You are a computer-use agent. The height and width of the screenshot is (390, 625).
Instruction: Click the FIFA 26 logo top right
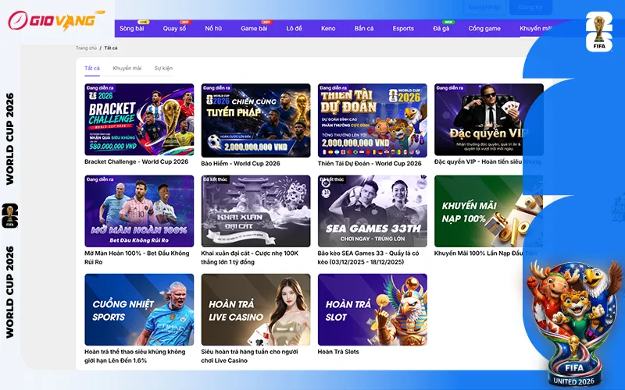pos(599,32)
